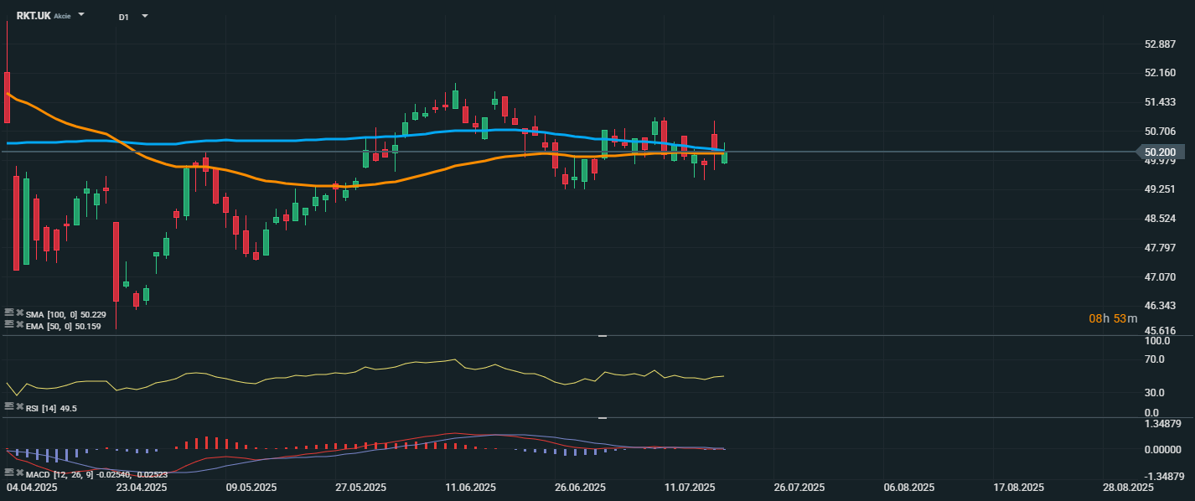Click price axis value 49.251
The image size is (1195, 501).
click(x=1161, y=189)
